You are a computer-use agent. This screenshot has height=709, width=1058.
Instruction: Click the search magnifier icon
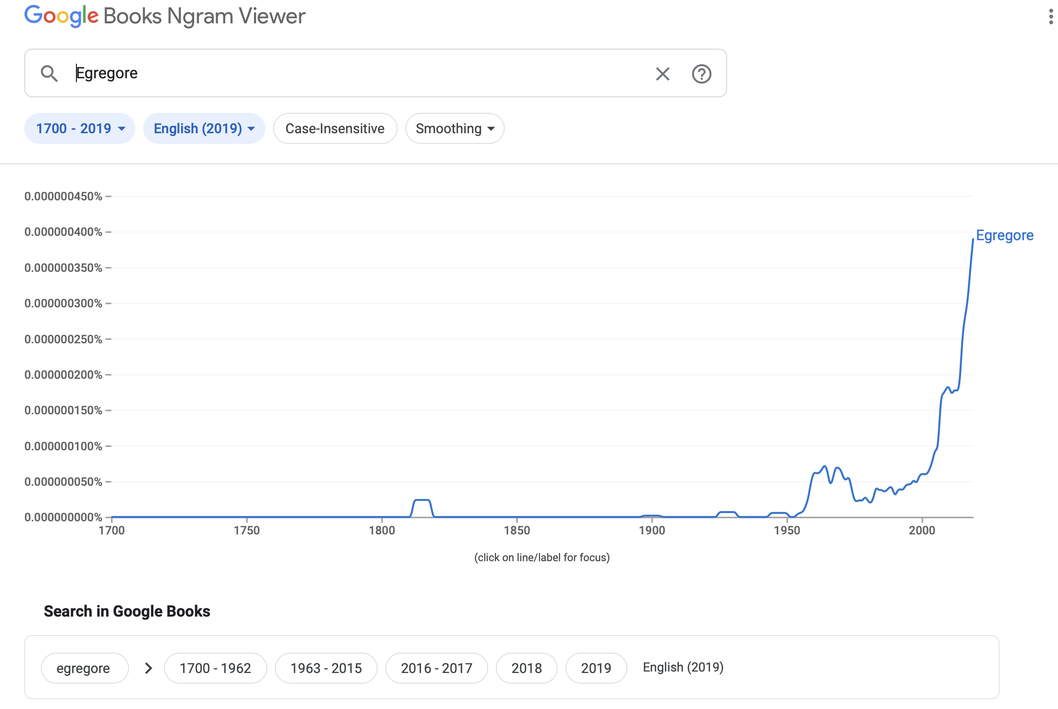(49, 73)
